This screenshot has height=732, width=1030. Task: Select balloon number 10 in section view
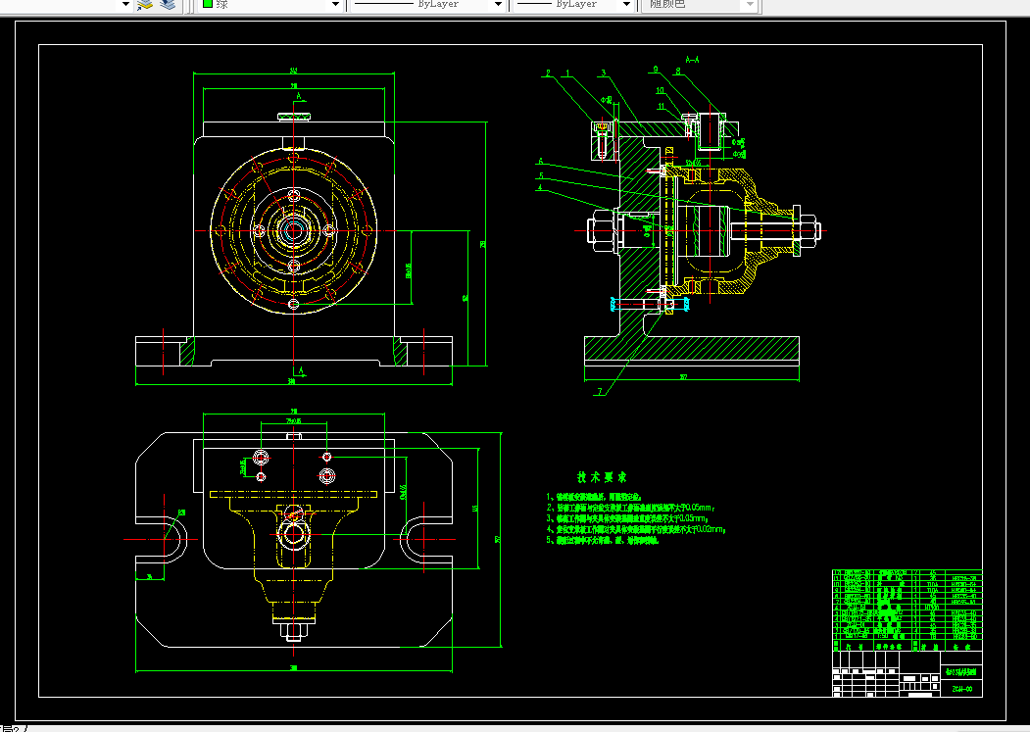pyautogui.click(x=661, y=91)
